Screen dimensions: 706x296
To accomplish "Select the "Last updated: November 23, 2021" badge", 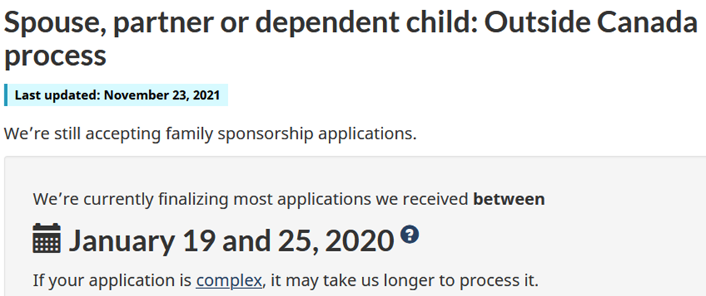I will tap(116, 95).
